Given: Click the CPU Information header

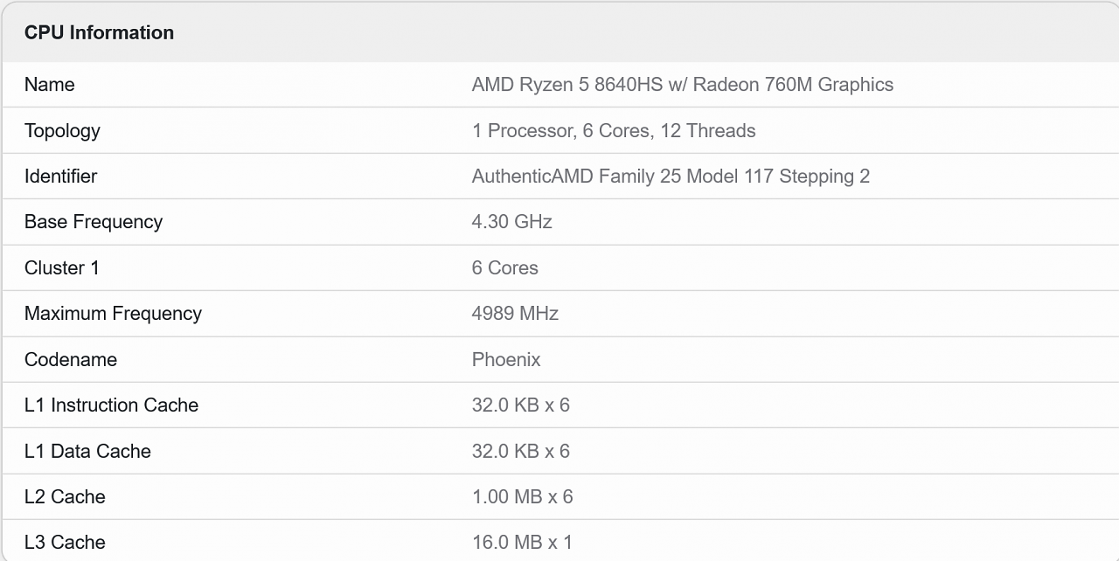Looking at the screenshot, I should tap(99, 32).
